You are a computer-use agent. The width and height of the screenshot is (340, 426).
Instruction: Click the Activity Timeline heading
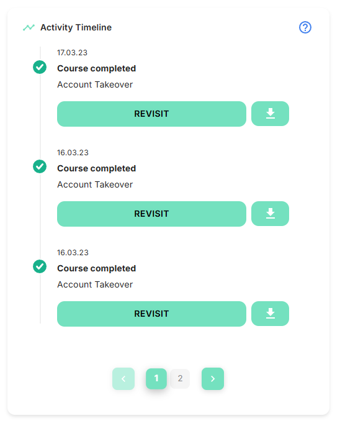(76, 27)
